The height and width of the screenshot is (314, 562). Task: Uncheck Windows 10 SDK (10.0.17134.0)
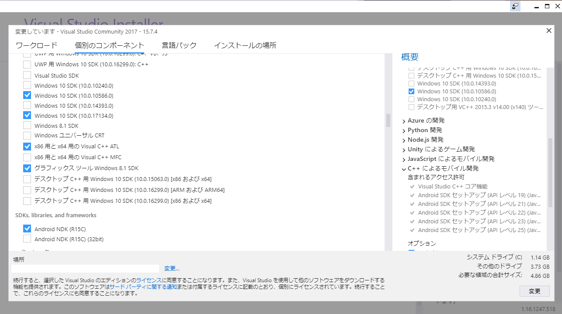(x=27, y=116)
